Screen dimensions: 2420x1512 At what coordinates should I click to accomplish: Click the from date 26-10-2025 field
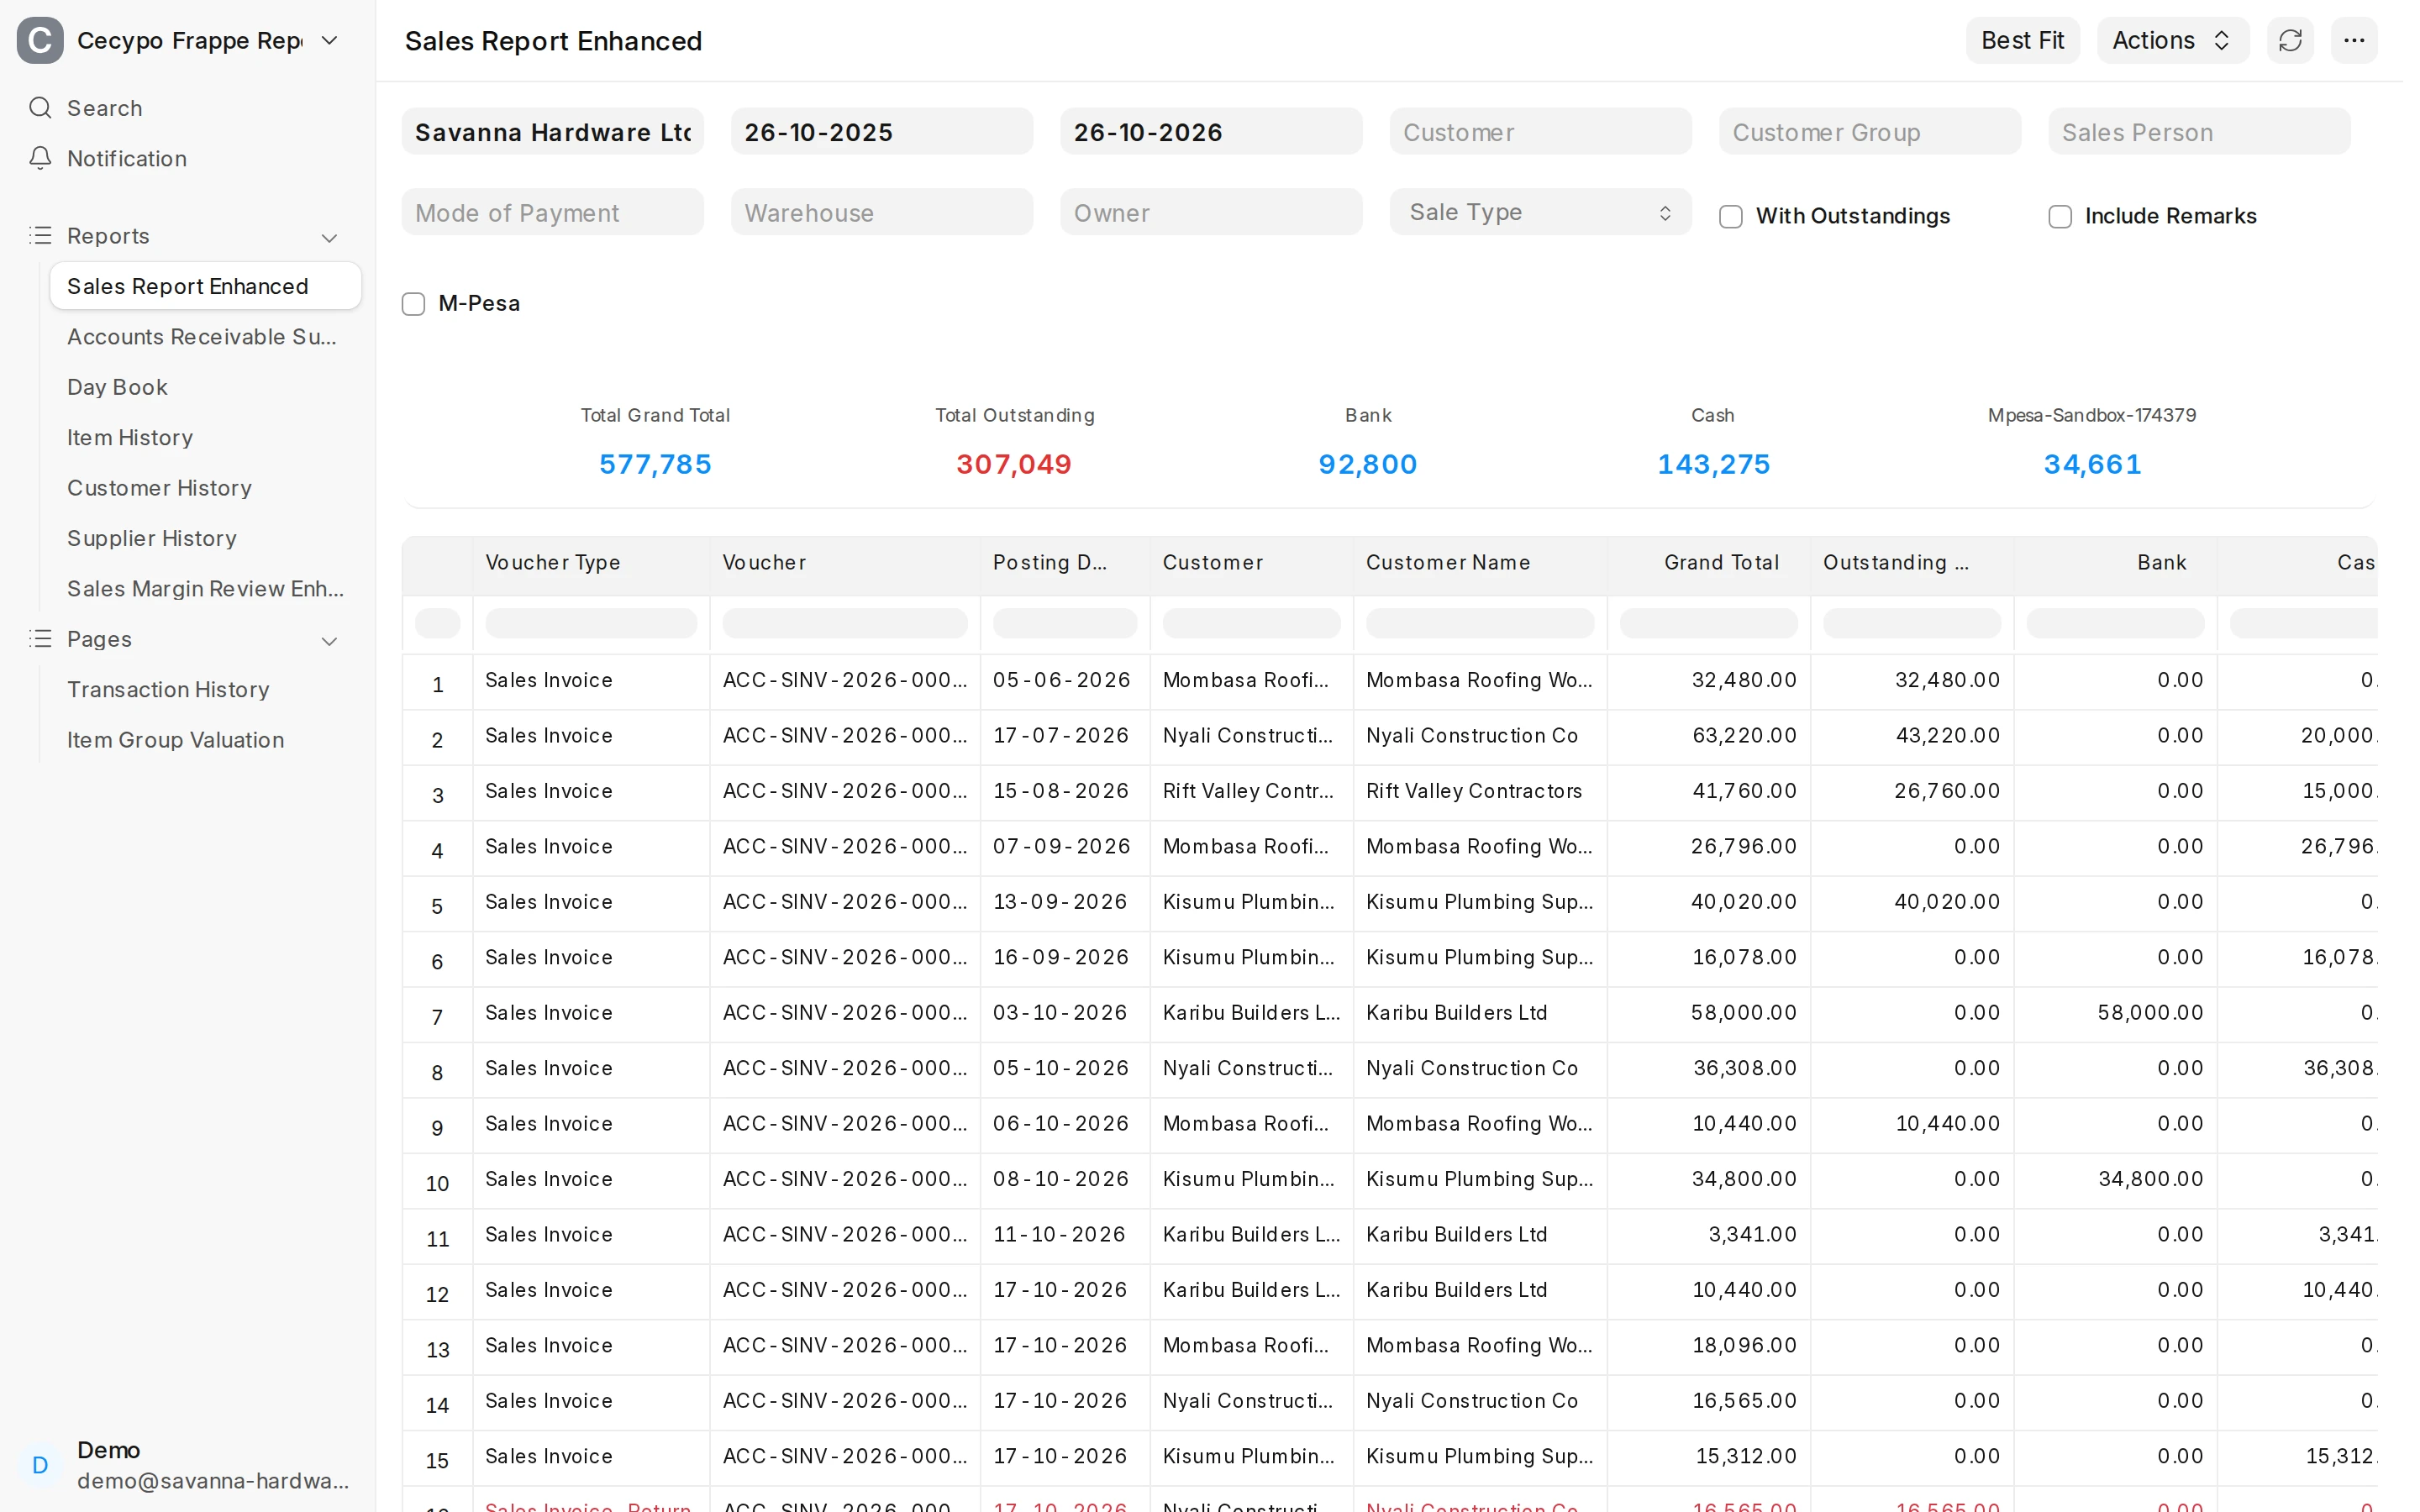(x=881, y=132)
